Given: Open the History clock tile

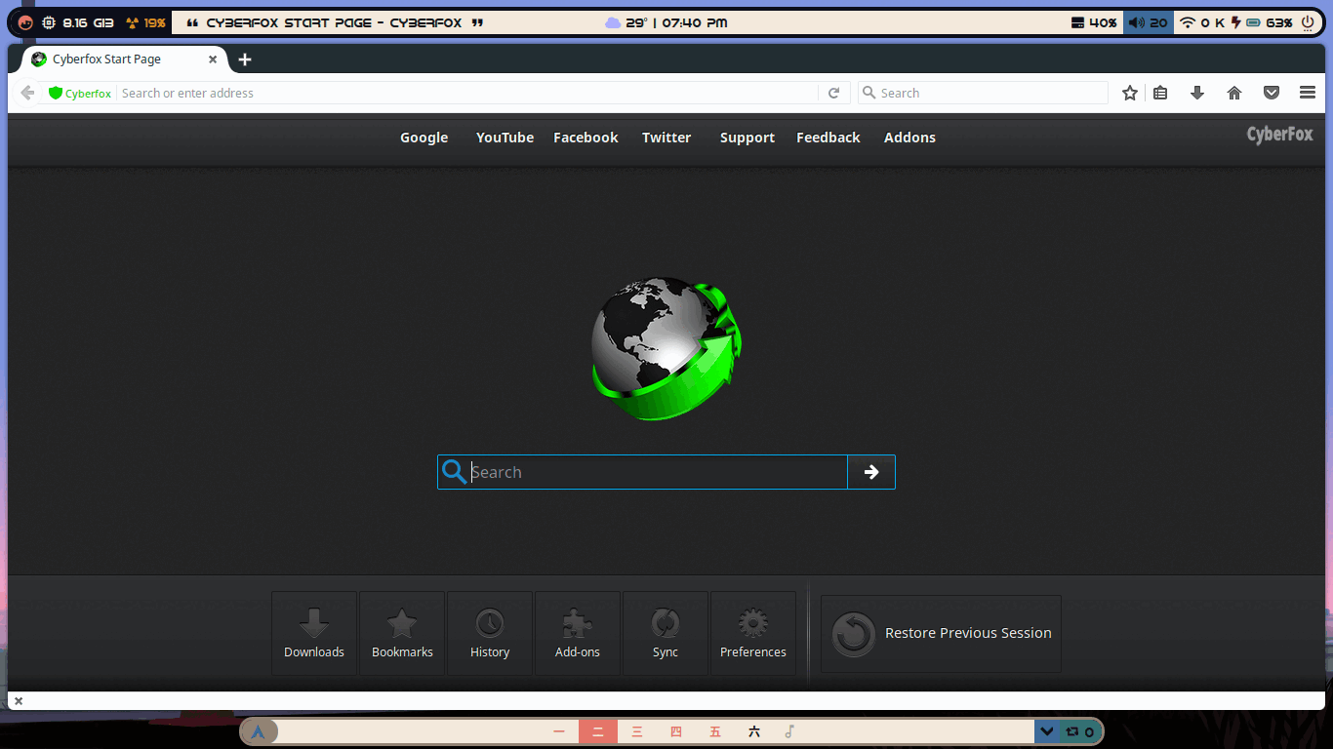Looking at the screenshot, I should point(490,634).
